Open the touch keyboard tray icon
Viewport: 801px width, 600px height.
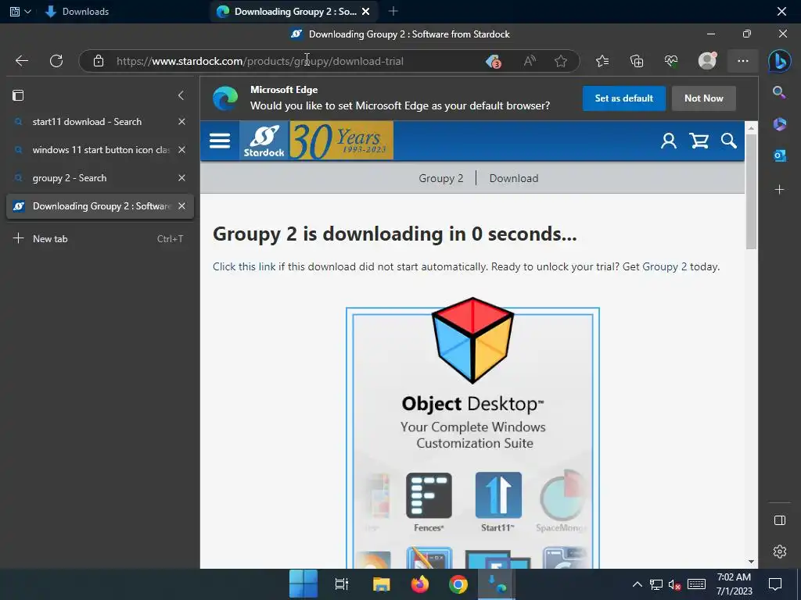[x=696, y=584]
